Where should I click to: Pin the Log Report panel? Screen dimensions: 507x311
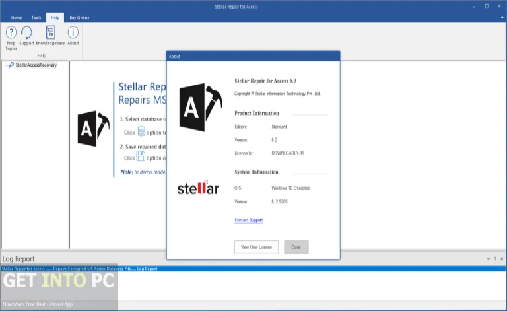[495, 259]
